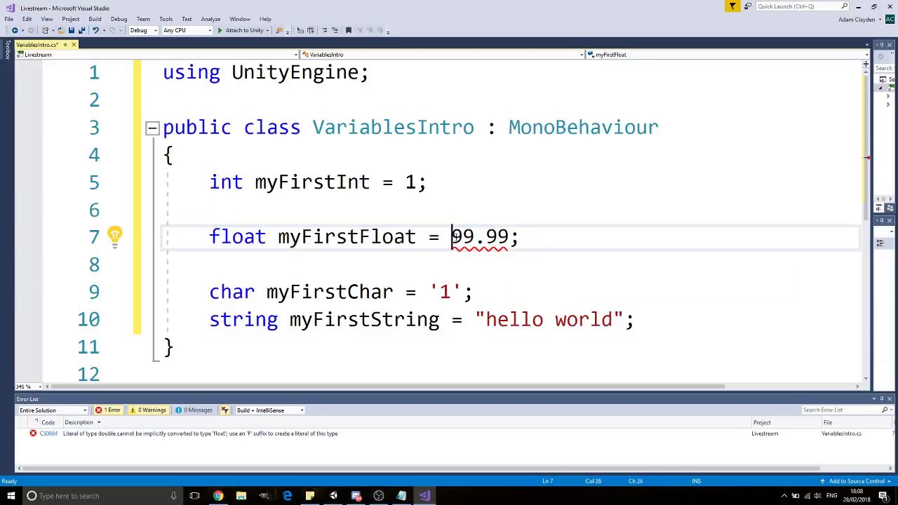Screen dimensions: 898x505
Task: Click Add to Source Control
Action: [x=857, y=481]
